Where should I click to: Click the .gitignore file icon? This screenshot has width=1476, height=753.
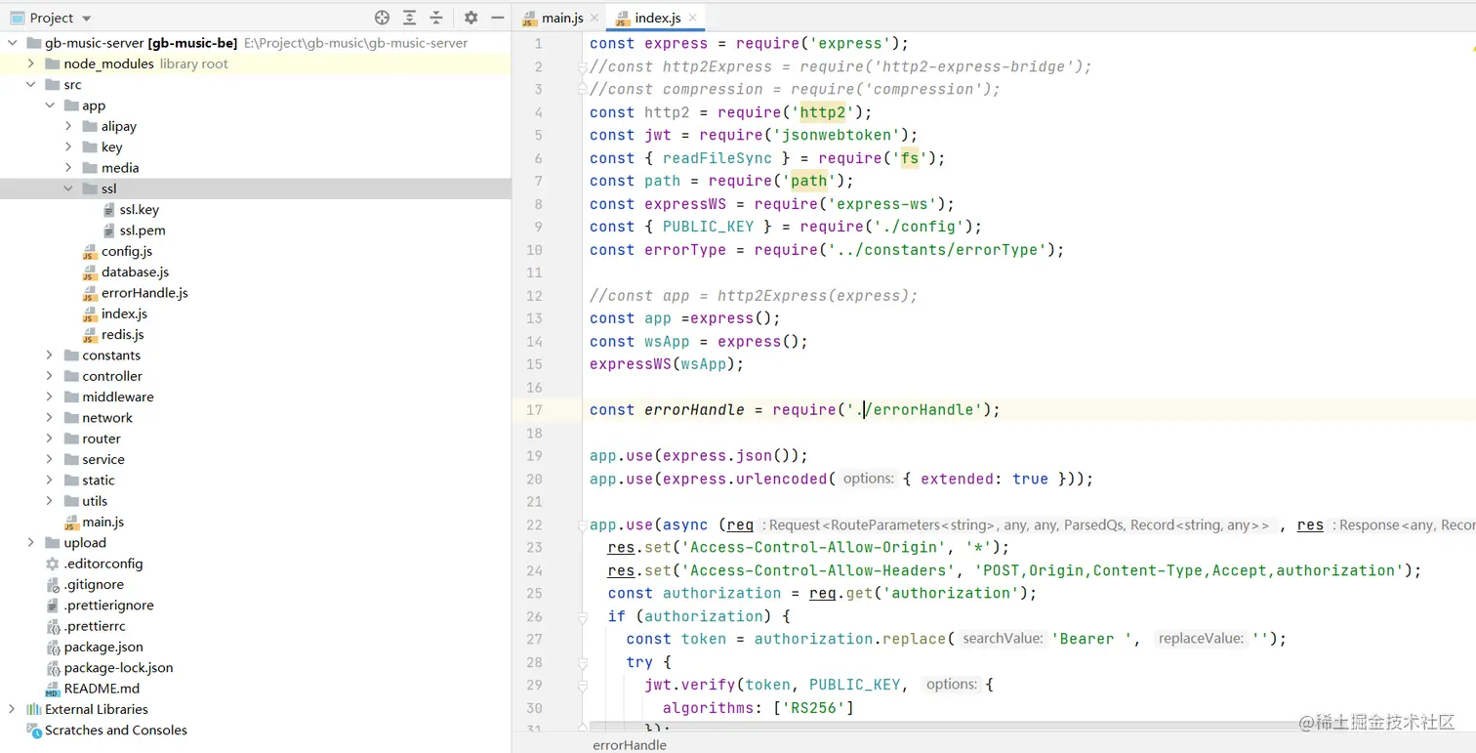coord(53,585)
